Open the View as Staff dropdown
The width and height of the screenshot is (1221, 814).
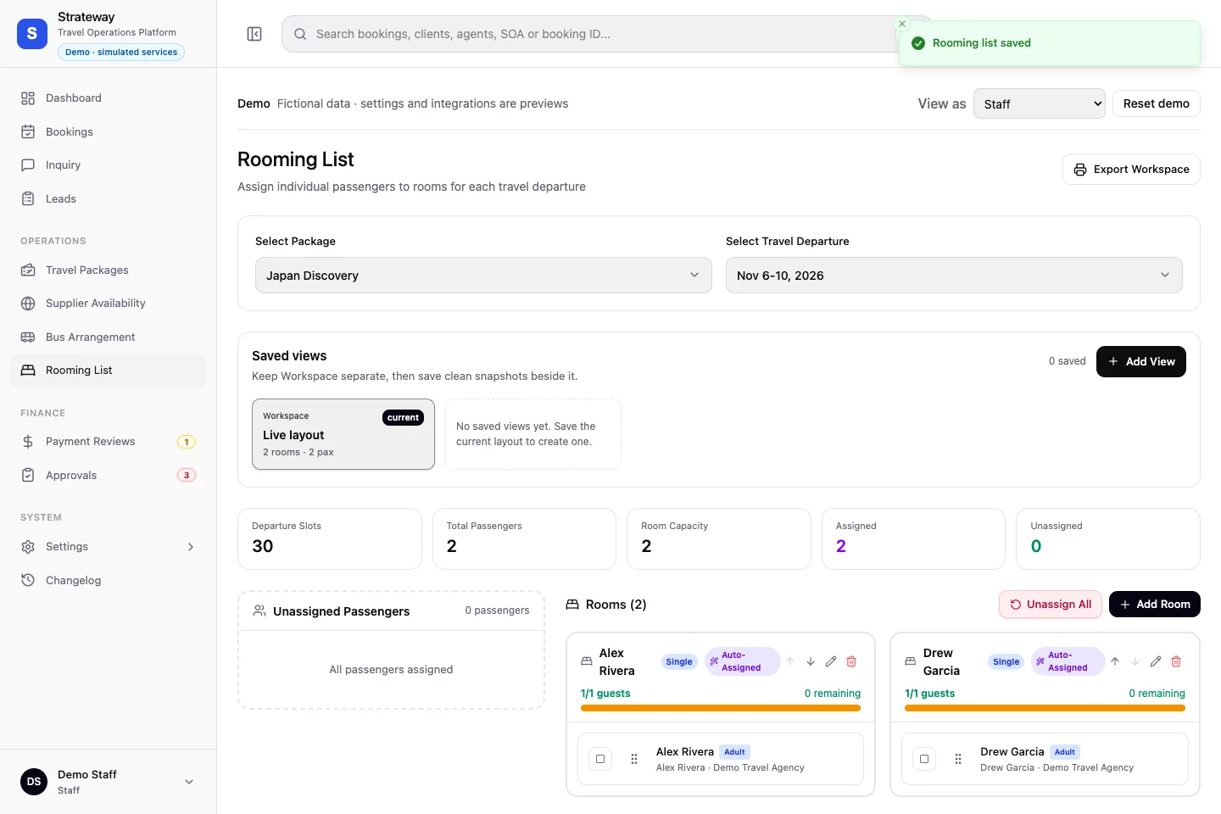point(1040,103)
